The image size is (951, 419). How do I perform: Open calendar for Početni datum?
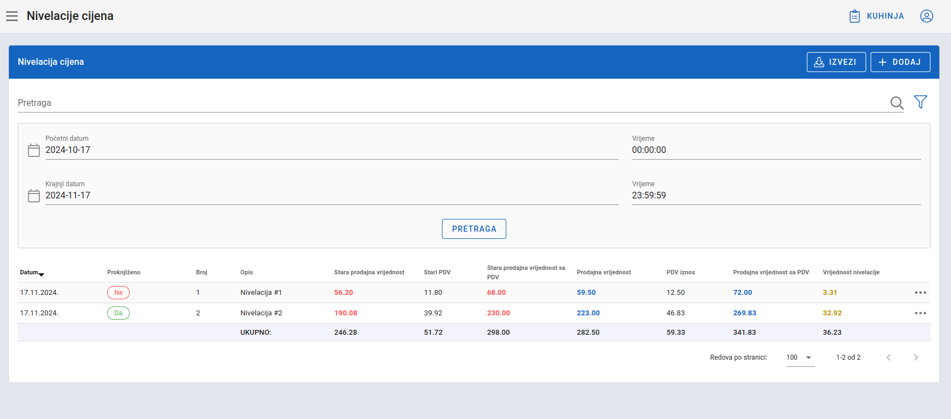coord(34,150)
